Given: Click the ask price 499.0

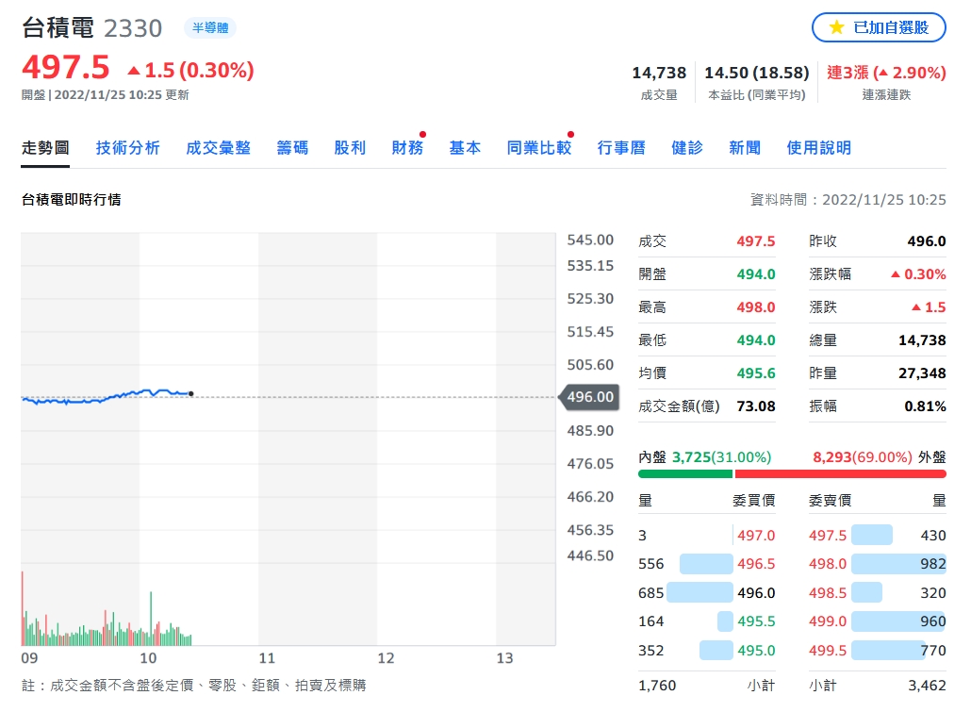Looking at the screenshot, I should pos(828,621).
